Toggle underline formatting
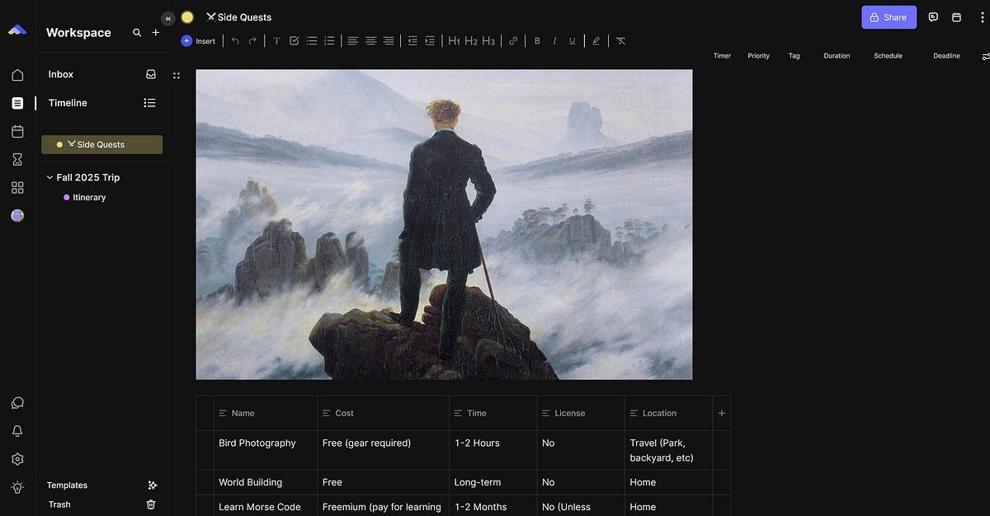 click(572, 41)
